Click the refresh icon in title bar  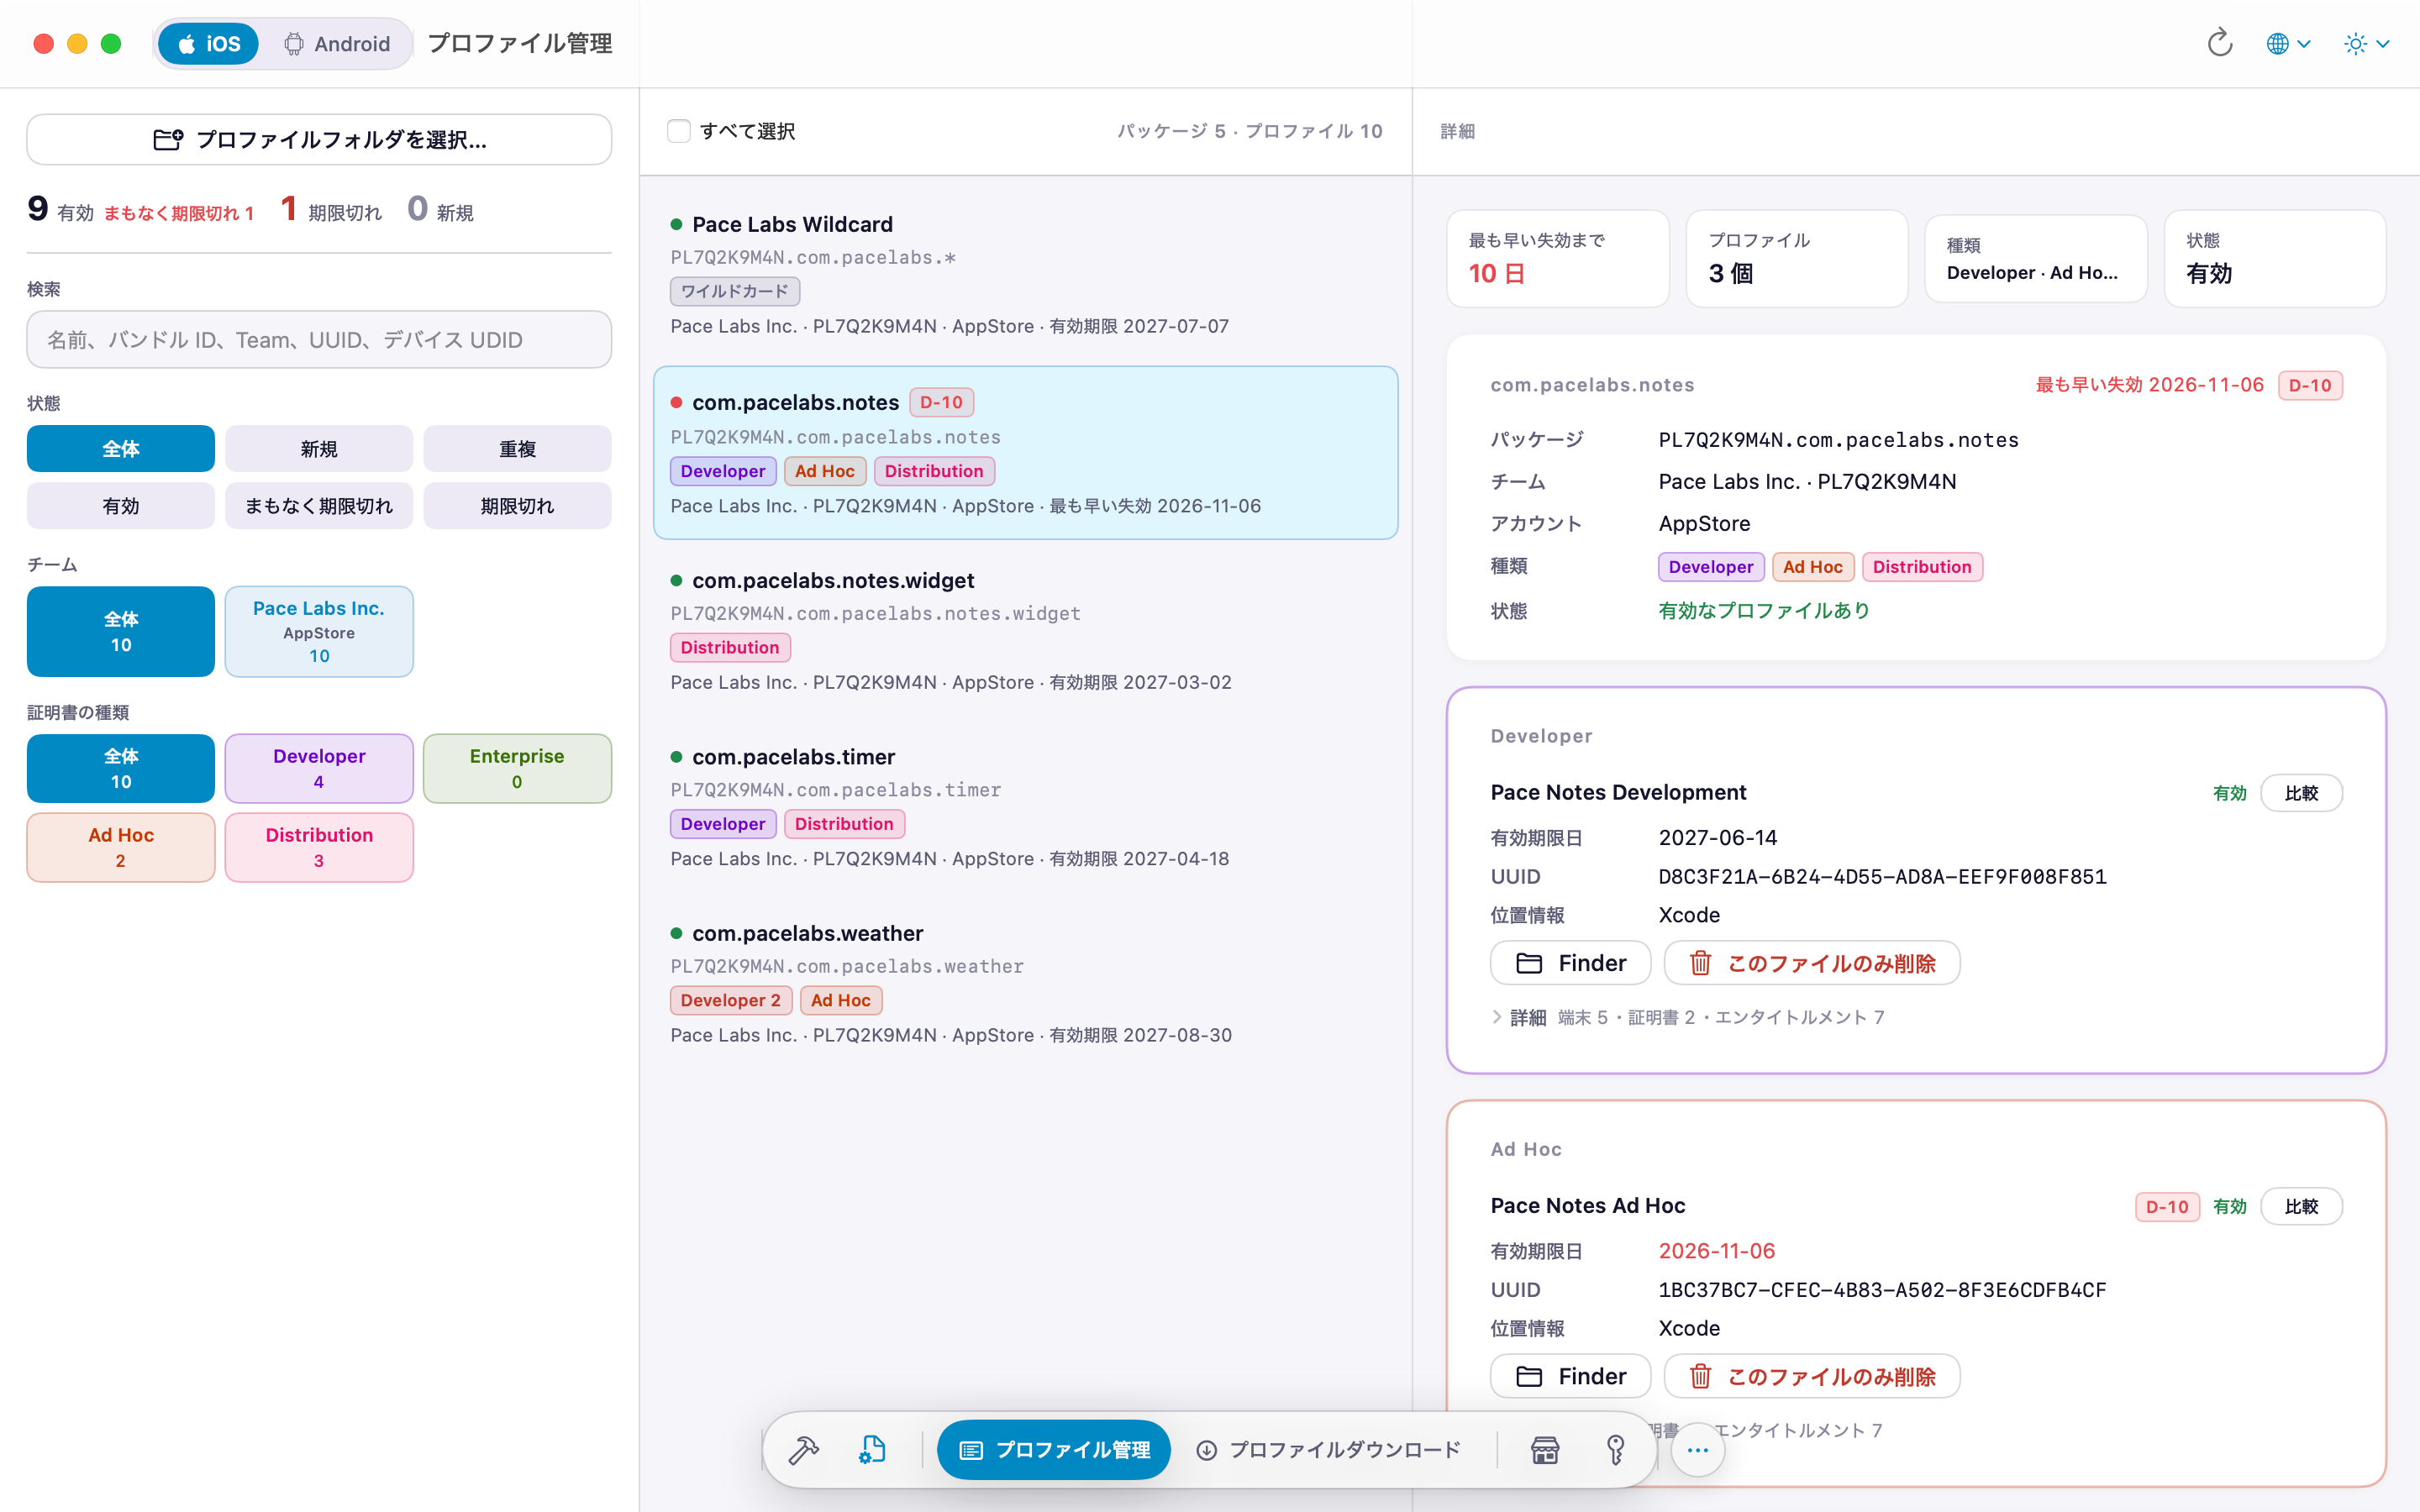click(x=2219, y=43)
